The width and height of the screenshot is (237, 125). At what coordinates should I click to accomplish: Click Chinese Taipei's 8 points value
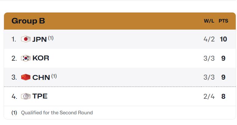(x=223, y=96)
